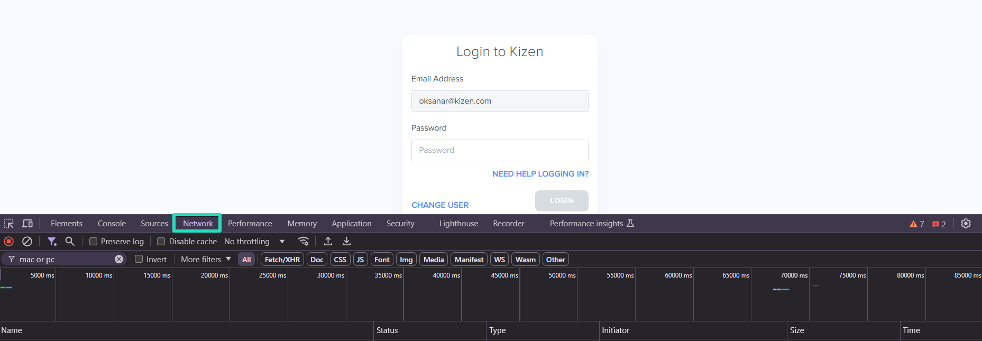Select the Network tab

[198, 224]
